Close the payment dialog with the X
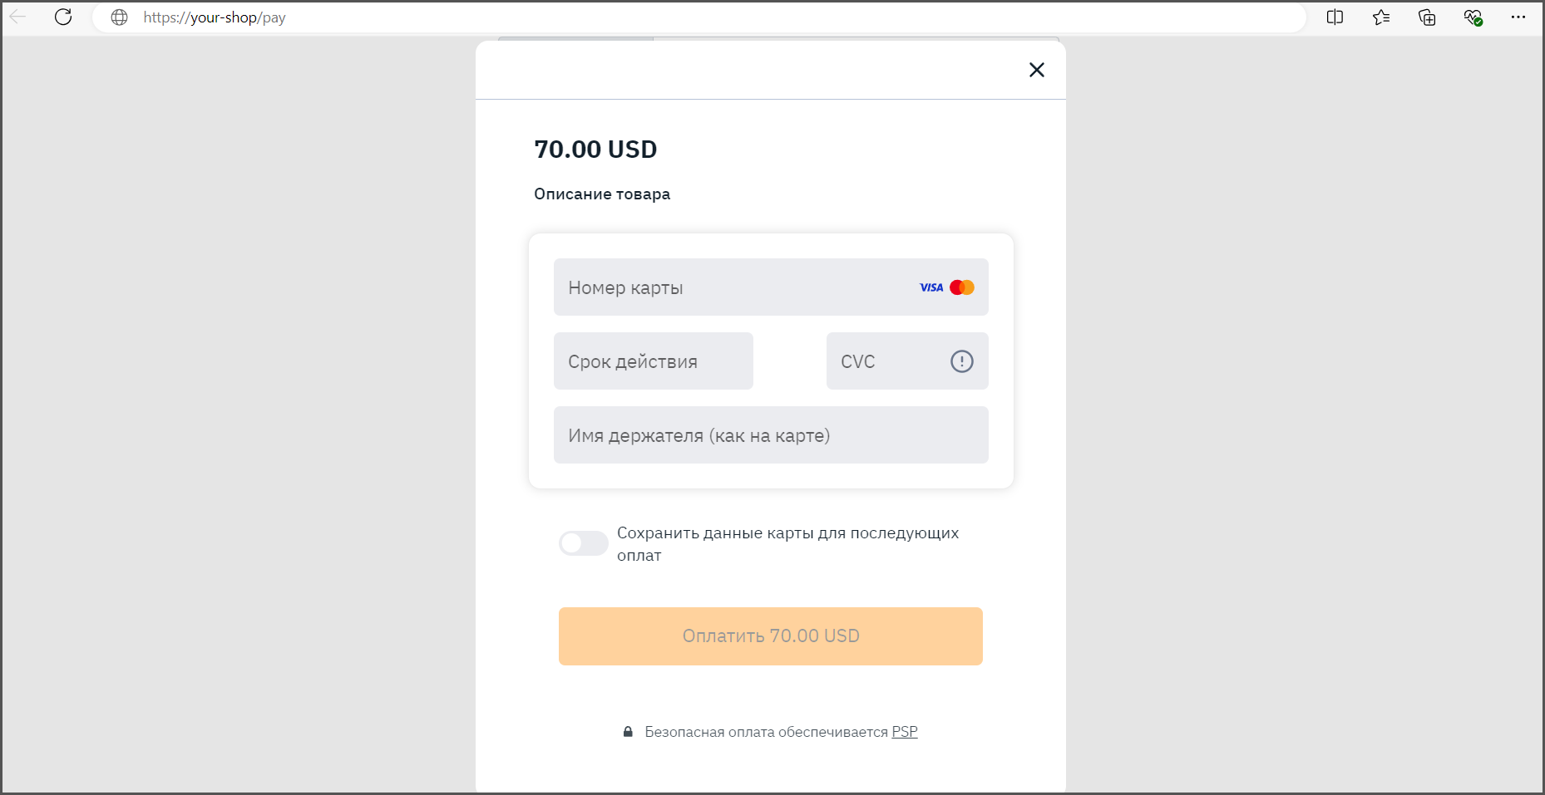 click(1036, 70)
